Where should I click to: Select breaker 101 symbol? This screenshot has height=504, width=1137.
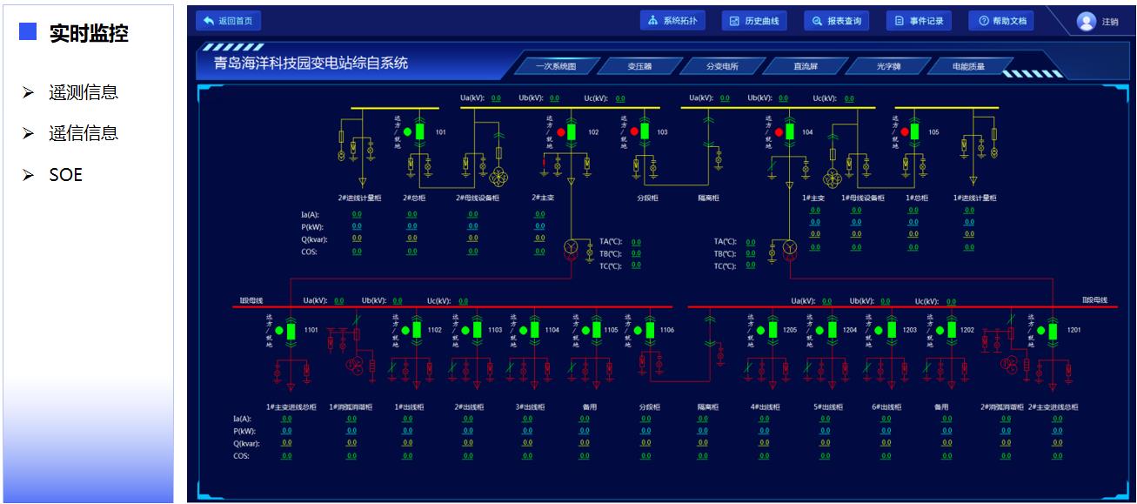419,131
